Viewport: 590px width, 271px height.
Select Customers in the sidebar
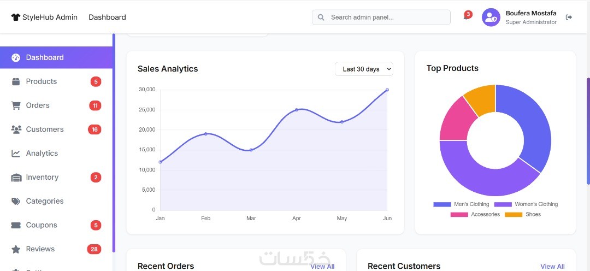56,129
